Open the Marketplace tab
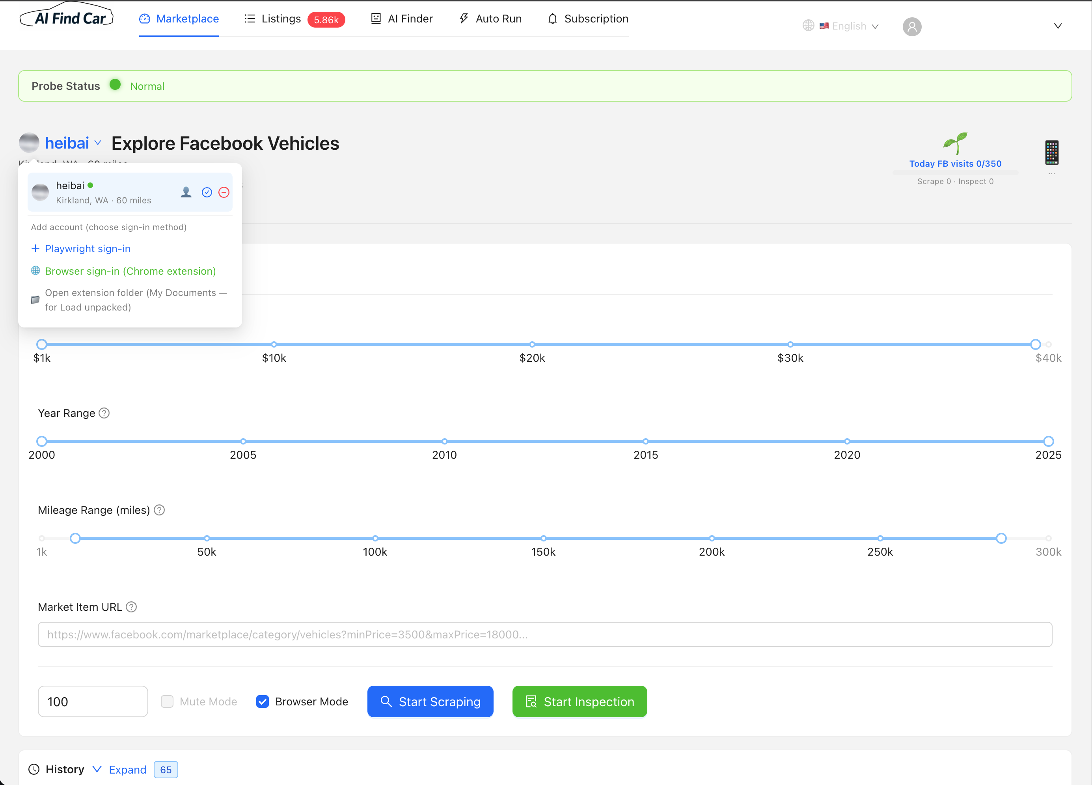 point(179,19)
